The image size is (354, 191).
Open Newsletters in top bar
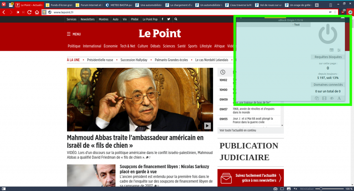click(x=87, y=19)
